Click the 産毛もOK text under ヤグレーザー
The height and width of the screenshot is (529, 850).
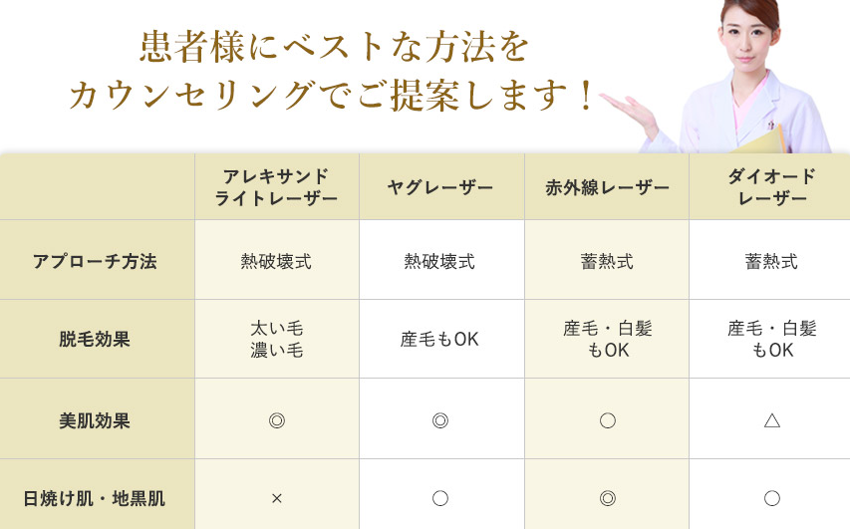pos(439,339)
